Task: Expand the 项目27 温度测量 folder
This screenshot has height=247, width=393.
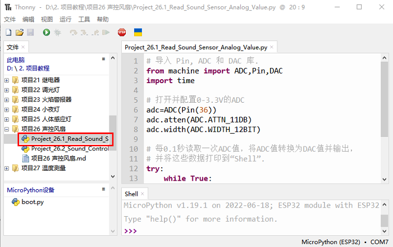Action: coord(7,168)
